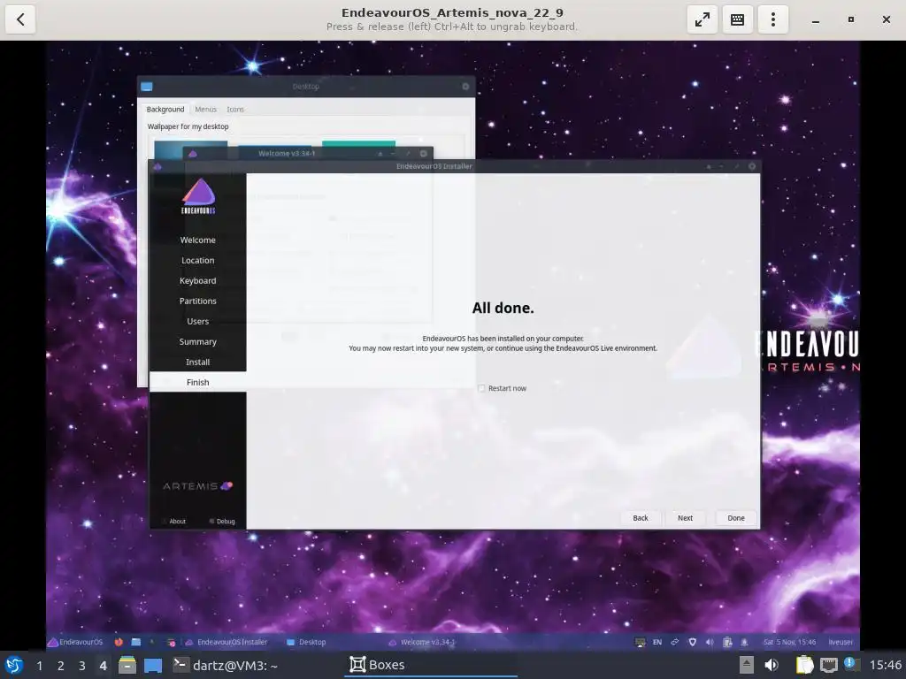Open the EN keyboard layout indicator
Viewport: 906px width, 679px height.
click(657, 642)
